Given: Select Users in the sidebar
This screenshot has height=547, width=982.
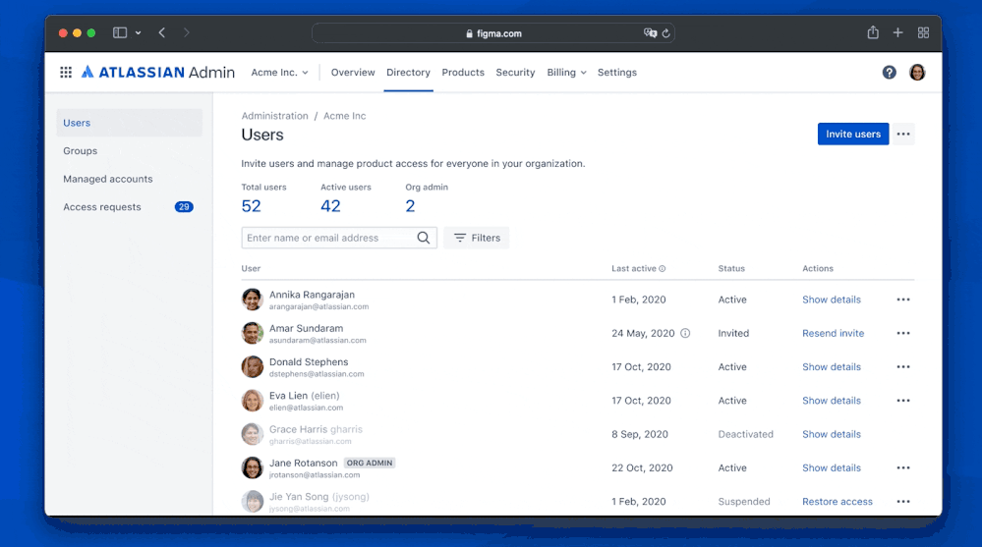Looking at the screenshot, I should coord(130,123).
